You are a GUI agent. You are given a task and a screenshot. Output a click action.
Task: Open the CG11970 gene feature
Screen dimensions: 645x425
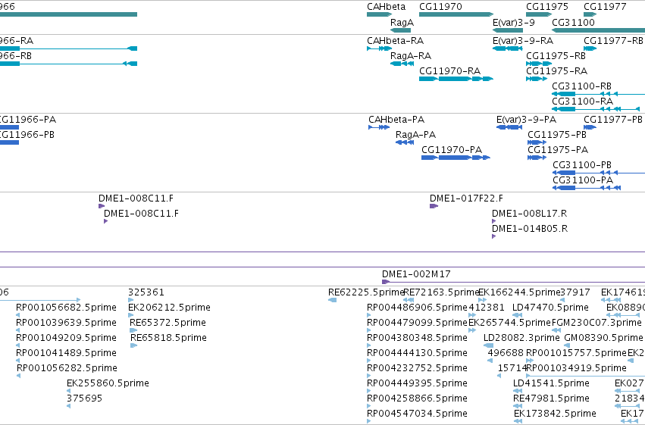click(456, 14)
